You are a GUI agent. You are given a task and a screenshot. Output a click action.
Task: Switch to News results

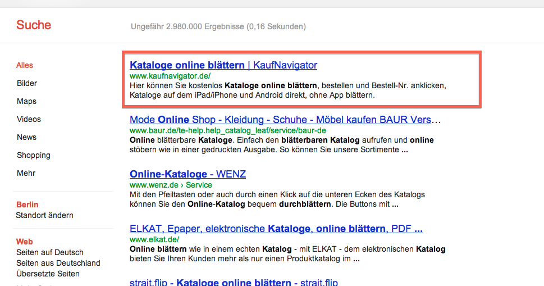tap(27, 137)
